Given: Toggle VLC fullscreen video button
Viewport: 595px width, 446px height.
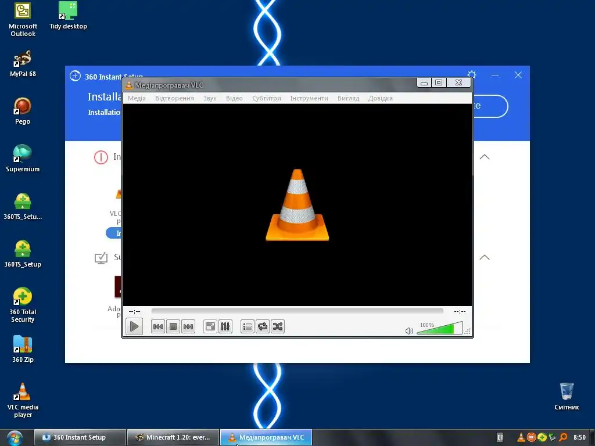Looking at the screenshot, I should pos(210,326).
